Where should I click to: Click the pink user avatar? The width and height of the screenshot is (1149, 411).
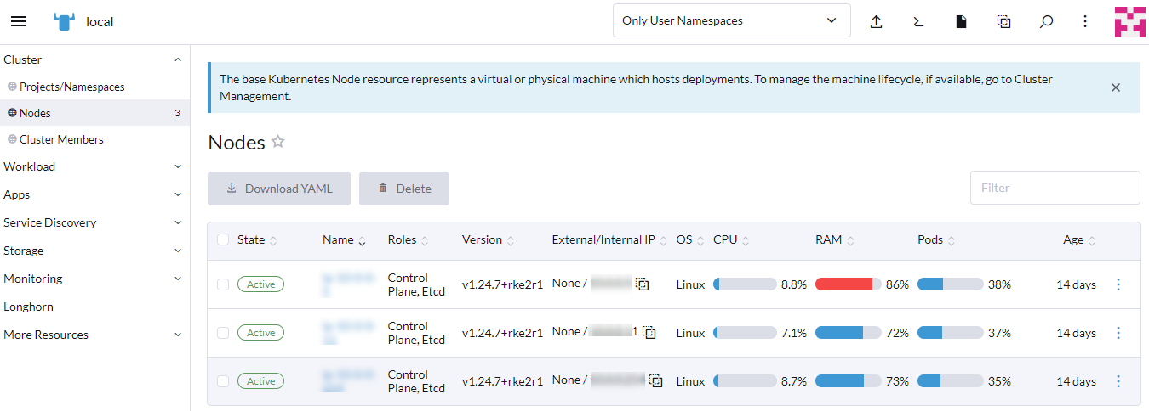click(1130, 21)
